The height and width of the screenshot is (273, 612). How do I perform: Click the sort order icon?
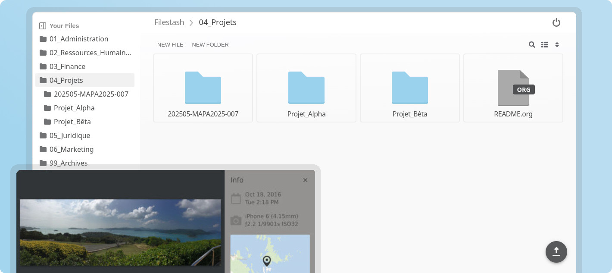557,44
